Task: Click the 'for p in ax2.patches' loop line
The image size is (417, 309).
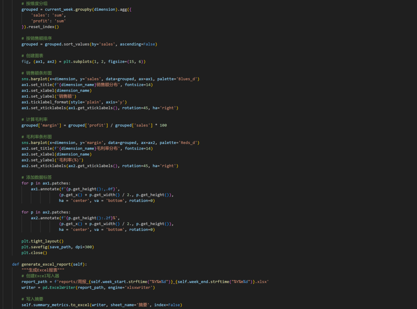Action: pos(46,212)
